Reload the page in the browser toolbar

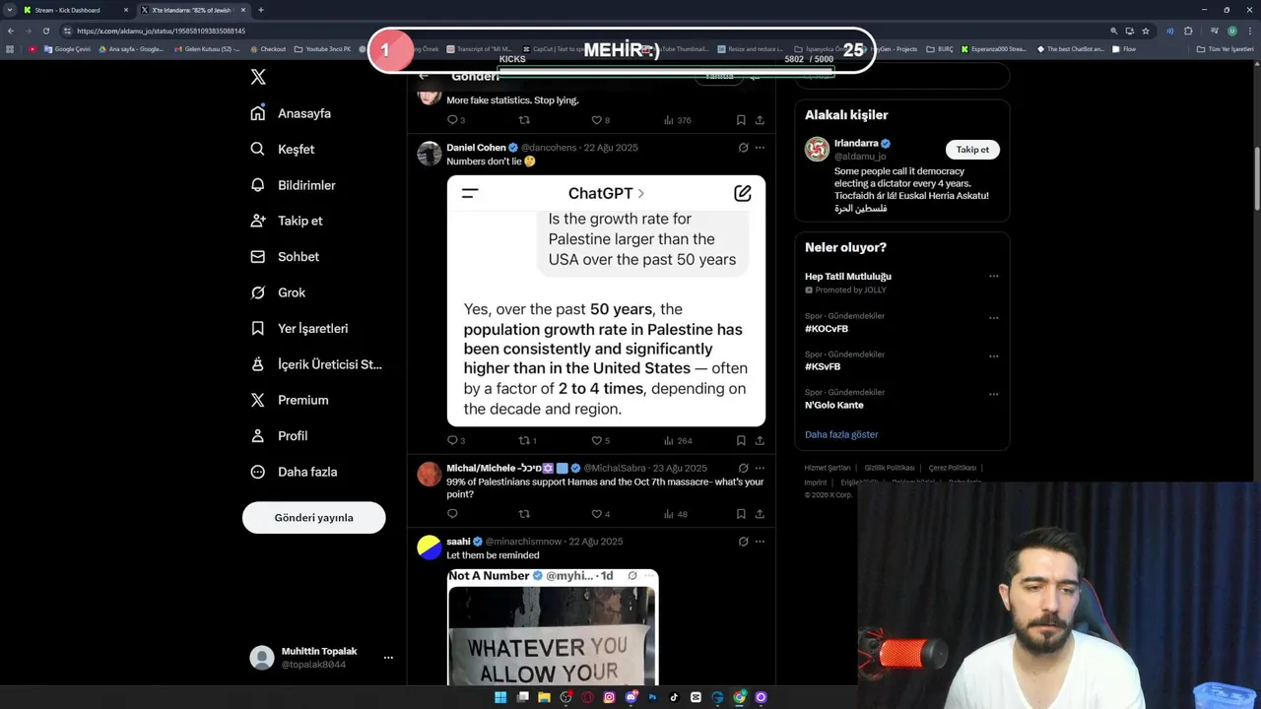point(45,31)
